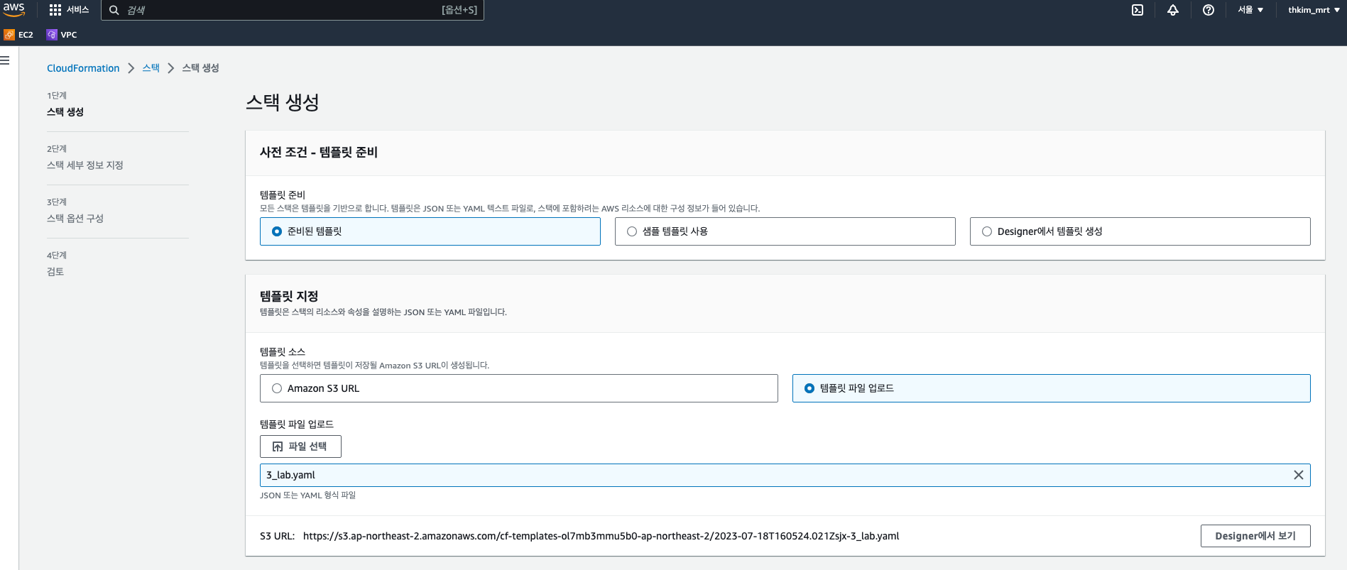Click Designer에서 보기 button
Image resolution: width=1347 pixels, height=570 pixels.
(1255, 536)
